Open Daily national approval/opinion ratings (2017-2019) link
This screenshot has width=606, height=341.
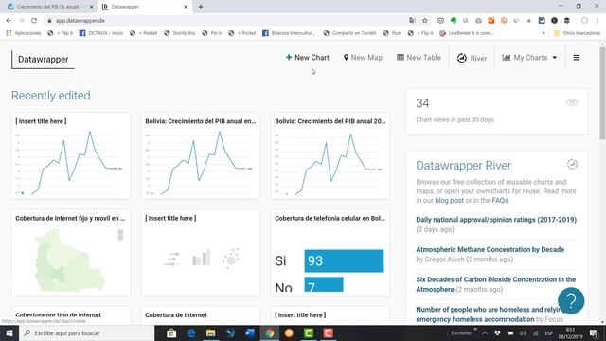coord(496,219)
